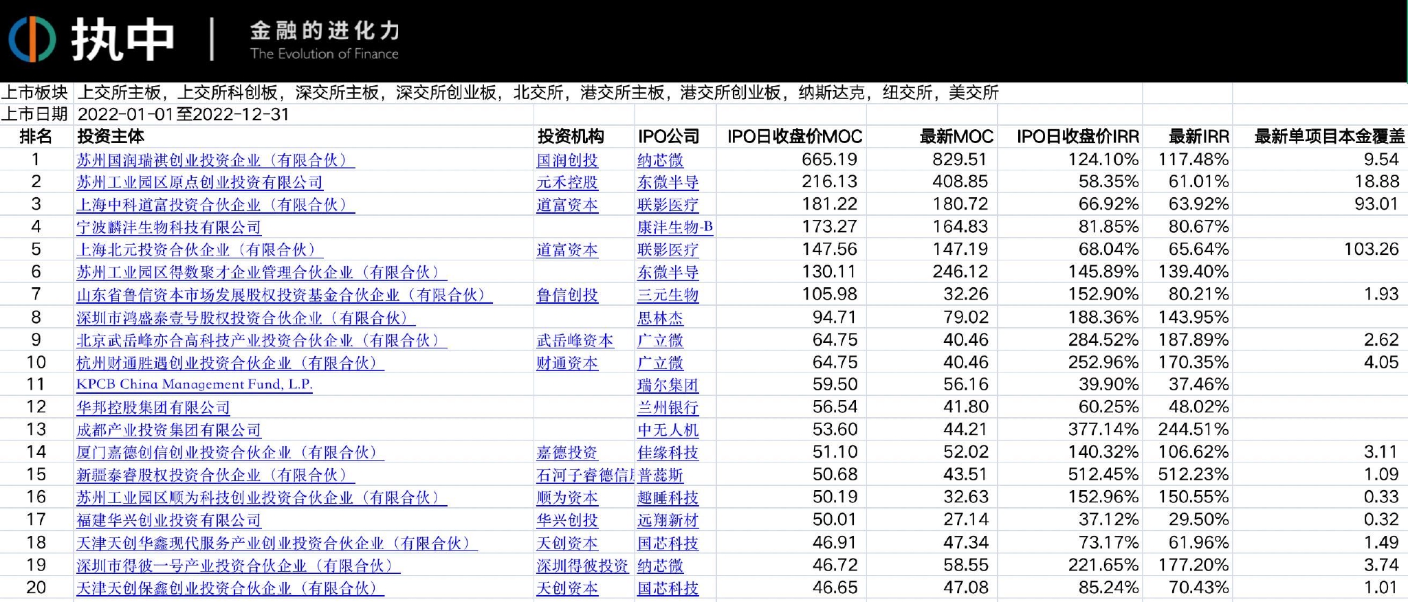Open link 苏州工业园区得数聚才企业管理合伙企业

coord(261,273)
